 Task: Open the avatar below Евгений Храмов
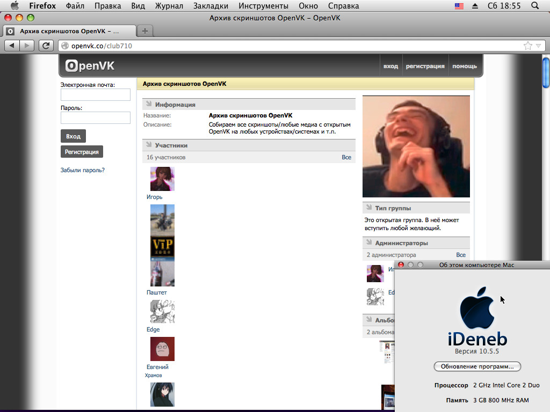pos(162,394)
